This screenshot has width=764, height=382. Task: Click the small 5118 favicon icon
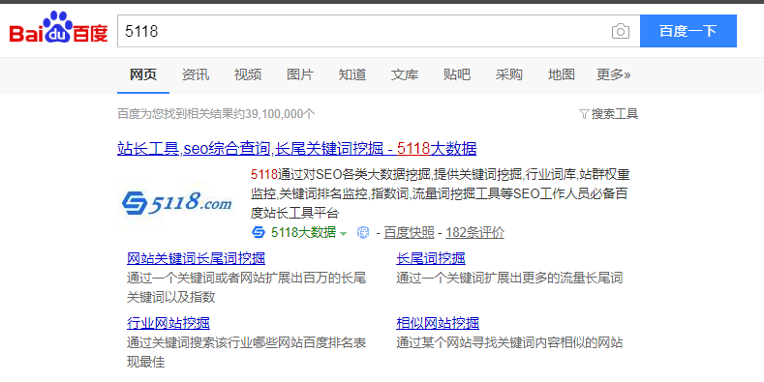coord(259,233)
